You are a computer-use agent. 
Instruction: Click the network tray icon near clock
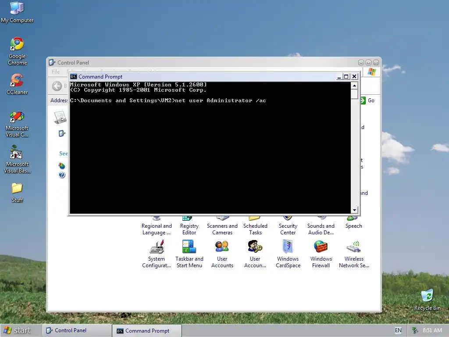[x=415, y=330]
